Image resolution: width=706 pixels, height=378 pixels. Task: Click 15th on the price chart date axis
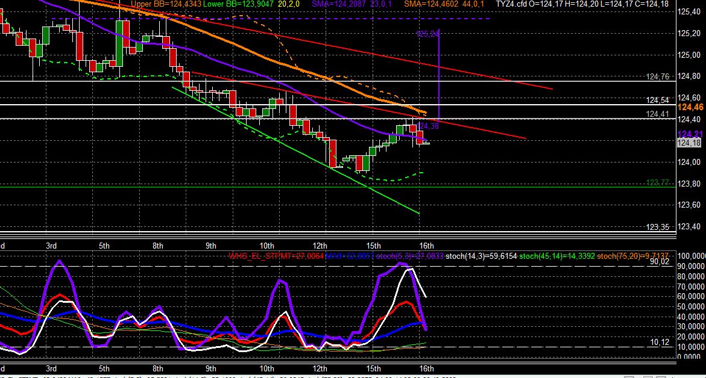[x=373, y=246]
